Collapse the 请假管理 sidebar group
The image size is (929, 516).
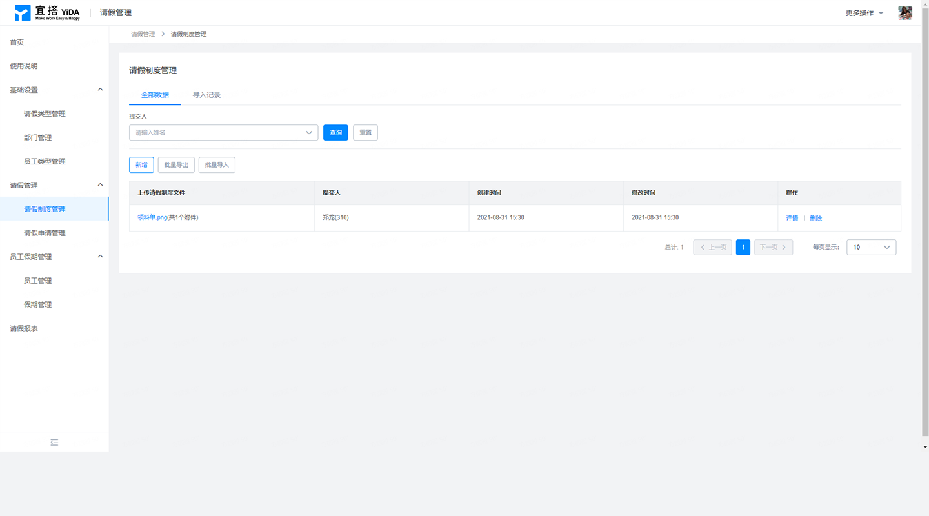[100, 185]
